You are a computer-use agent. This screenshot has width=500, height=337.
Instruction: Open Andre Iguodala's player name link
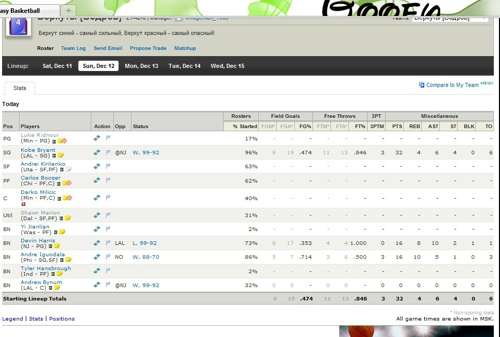(43, 254)
